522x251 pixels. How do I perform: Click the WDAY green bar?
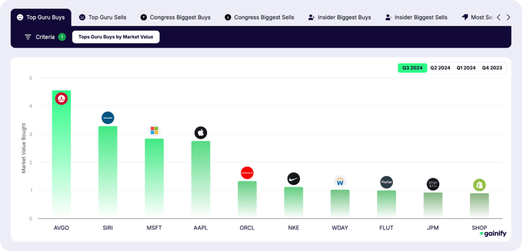tap(340, 204)
